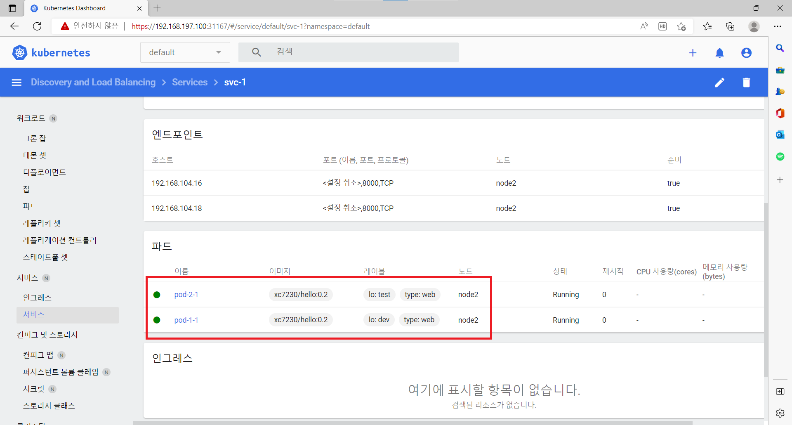Click lo: dev label chip
The width and height of the screenshot is (792, 425).
[379, 320]
